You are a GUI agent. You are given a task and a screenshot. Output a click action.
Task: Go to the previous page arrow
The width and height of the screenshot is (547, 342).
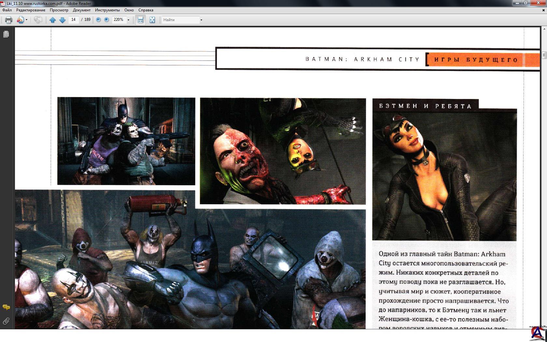click(52, 20)
